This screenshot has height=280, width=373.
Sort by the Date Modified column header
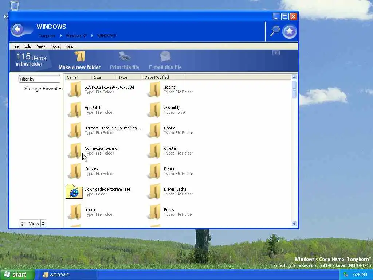click(x=163, y=77)
